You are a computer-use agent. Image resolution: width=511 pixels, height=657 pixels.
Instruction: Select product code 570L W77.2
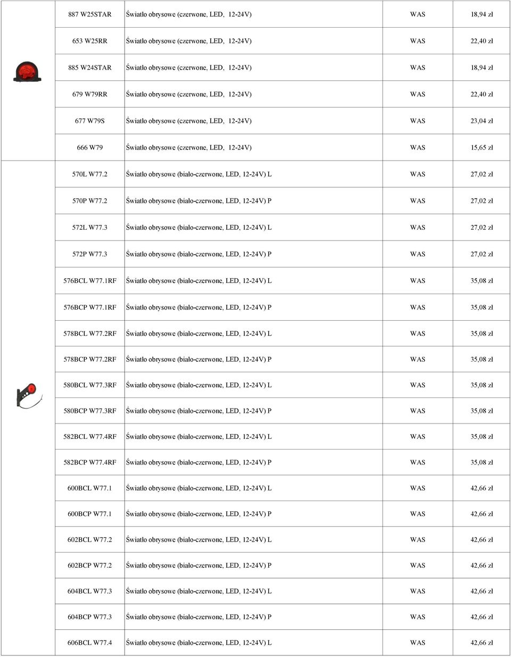[x=90, y=174]
